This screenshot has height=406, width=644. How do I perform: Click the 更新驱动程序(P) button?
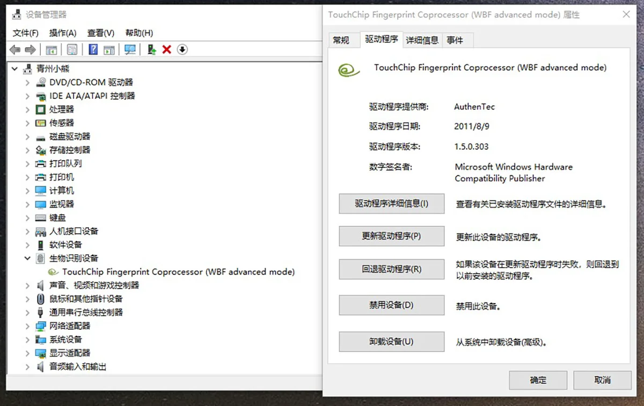coord(391,236)
